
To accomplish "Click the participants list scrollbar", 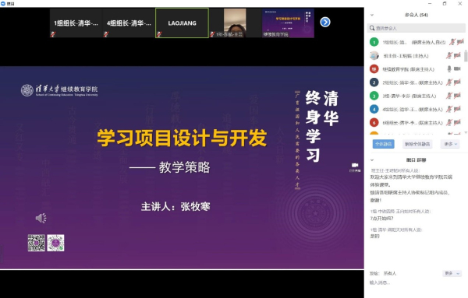I will [x=466, y=56].
